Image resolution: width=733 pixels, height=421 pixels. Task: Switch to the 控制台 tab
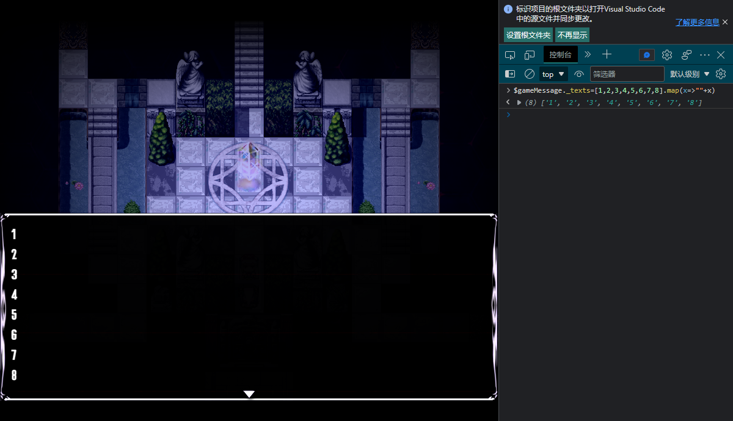[x=560, y=55]
